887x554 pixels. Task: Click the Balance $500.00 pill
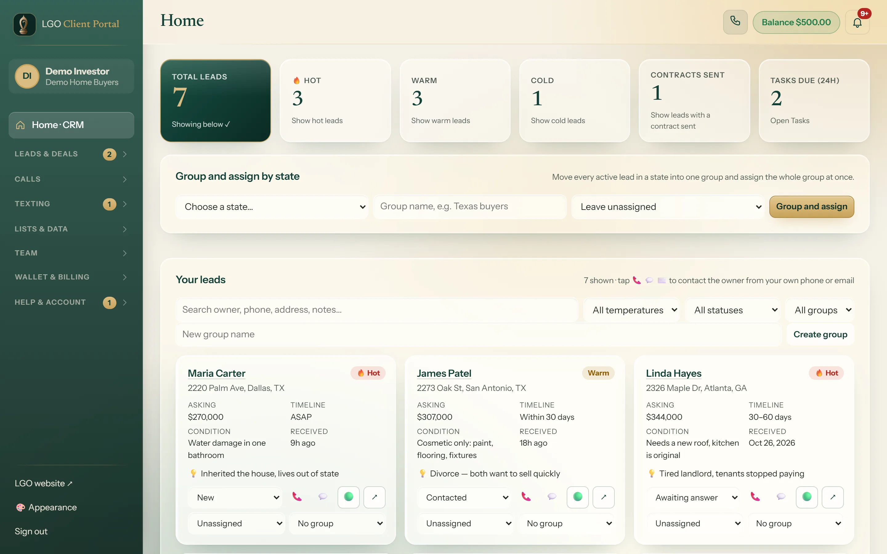[796, 22]
